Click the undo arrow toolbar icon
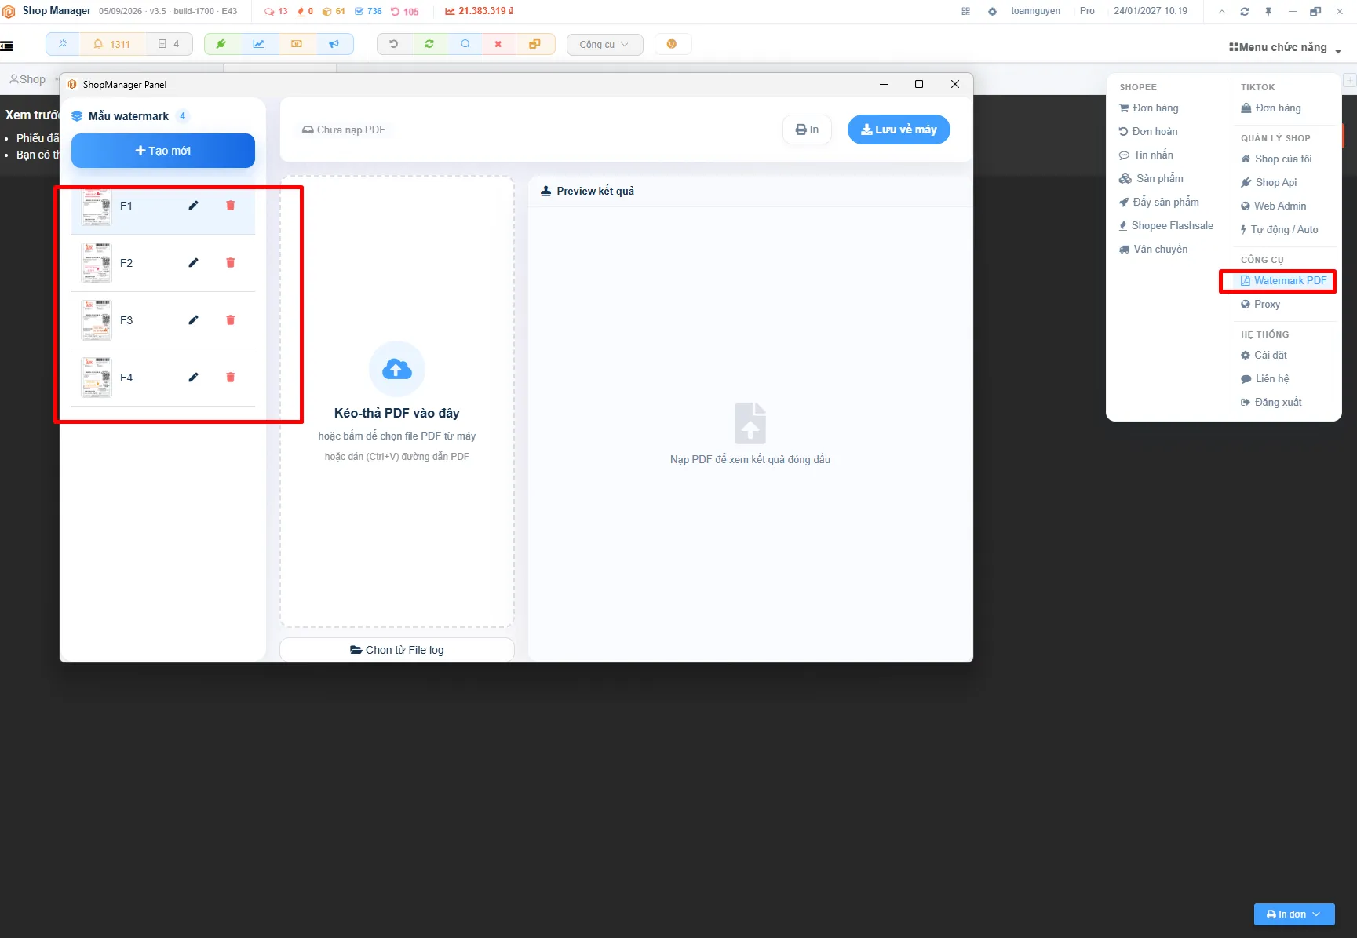 (394, 44)
